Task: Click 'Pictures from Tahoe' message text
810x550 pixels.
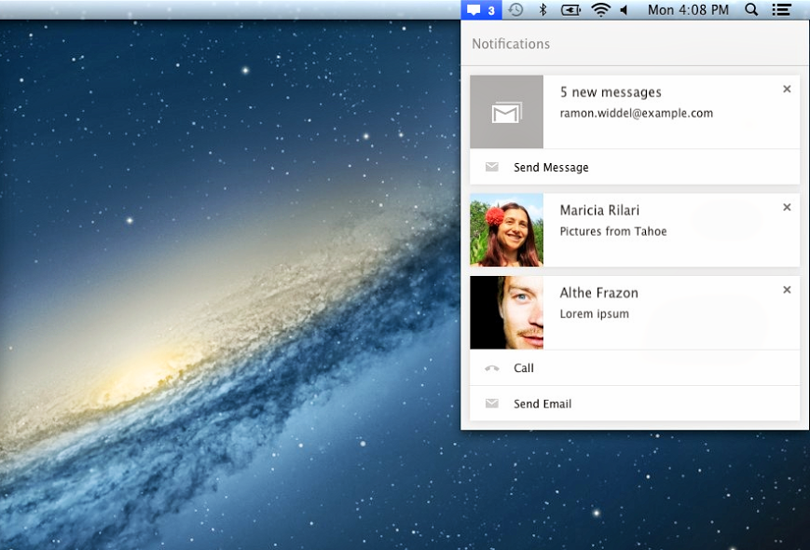Action: coord(613,231)
